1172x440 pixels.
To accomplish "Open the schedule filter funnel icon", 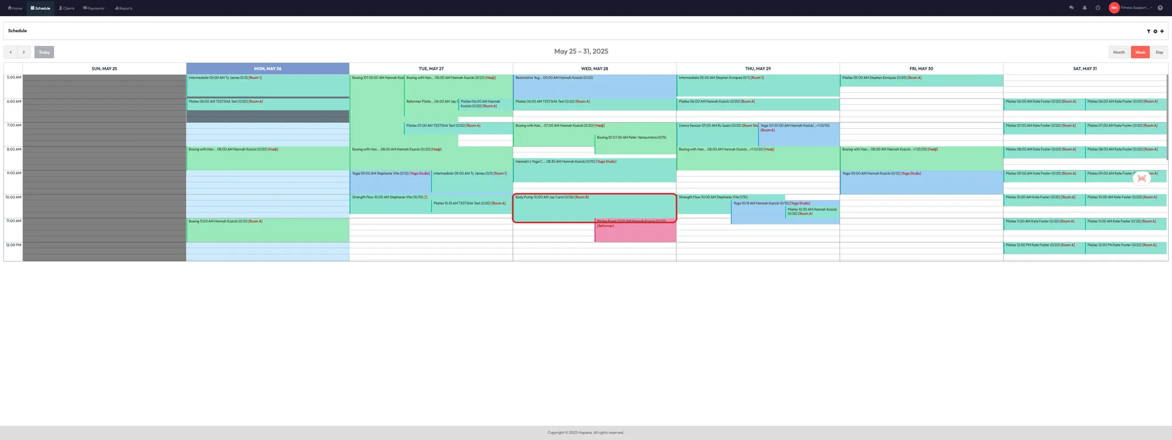I will [x=1148, y=31].
